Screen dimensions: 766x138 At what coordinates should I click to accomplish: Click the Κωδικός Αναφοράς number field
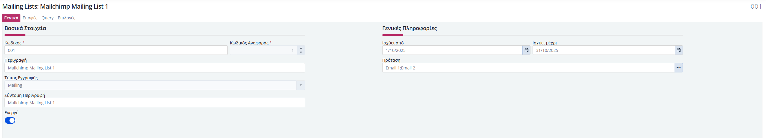tap(263, 50)
